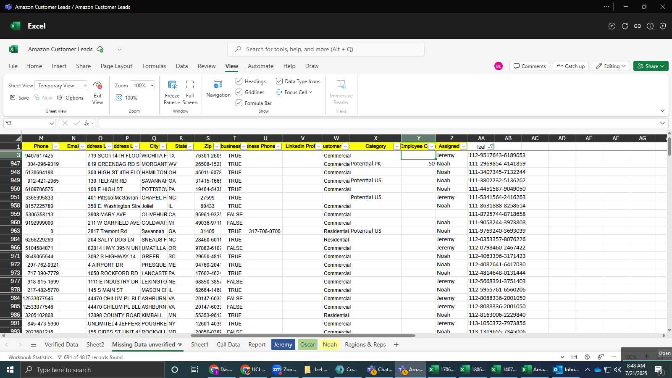Open the Automate ribbon tab
672x378 pixels.
[260, 66]
